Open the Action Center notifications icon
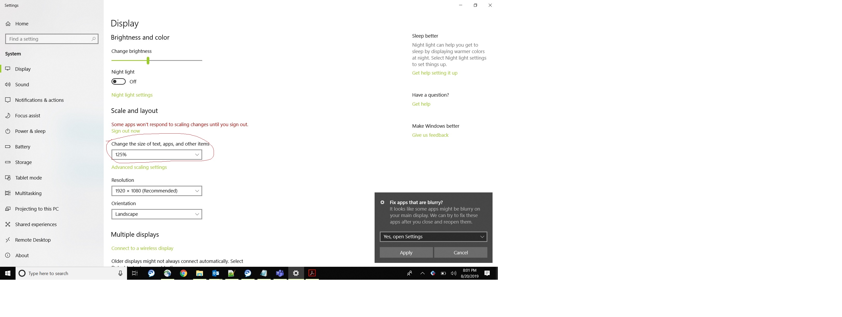 click(487, 273)
